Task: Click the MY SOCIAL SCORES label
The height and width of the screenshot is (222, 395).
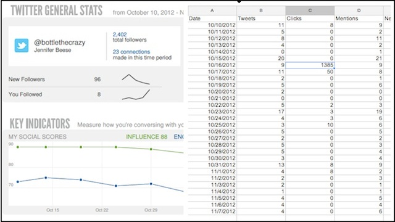Action: (38, 137)
